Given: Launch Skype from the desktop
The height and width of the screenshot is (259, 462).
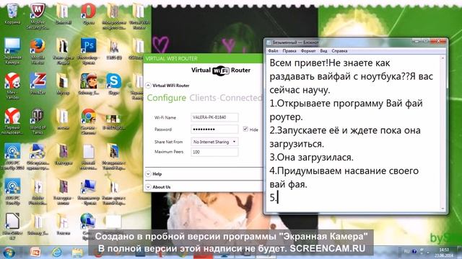Looking at the screenshot, I should 114,83.
